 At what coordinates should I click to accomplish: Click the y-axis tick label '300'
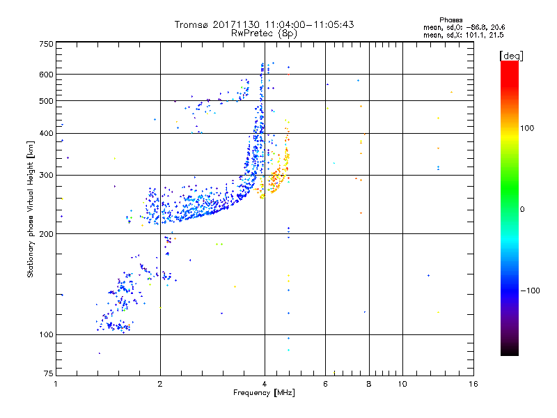[x=46, y=176]
